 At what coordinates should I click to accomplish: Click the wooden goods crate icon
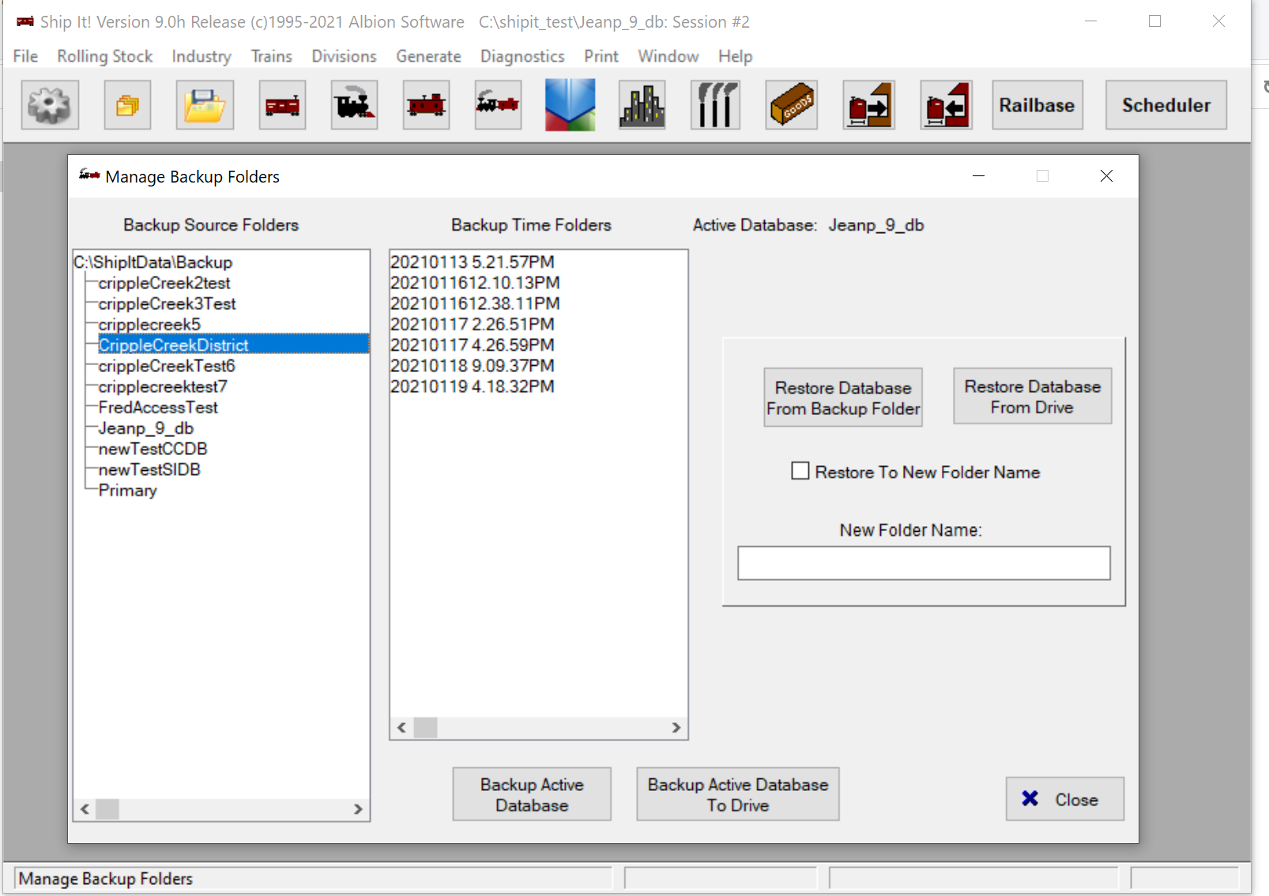(x=791, y=105)
